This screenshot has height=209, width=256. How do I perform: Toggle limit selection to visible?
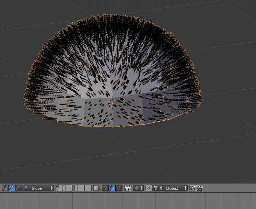pos(128,188)
